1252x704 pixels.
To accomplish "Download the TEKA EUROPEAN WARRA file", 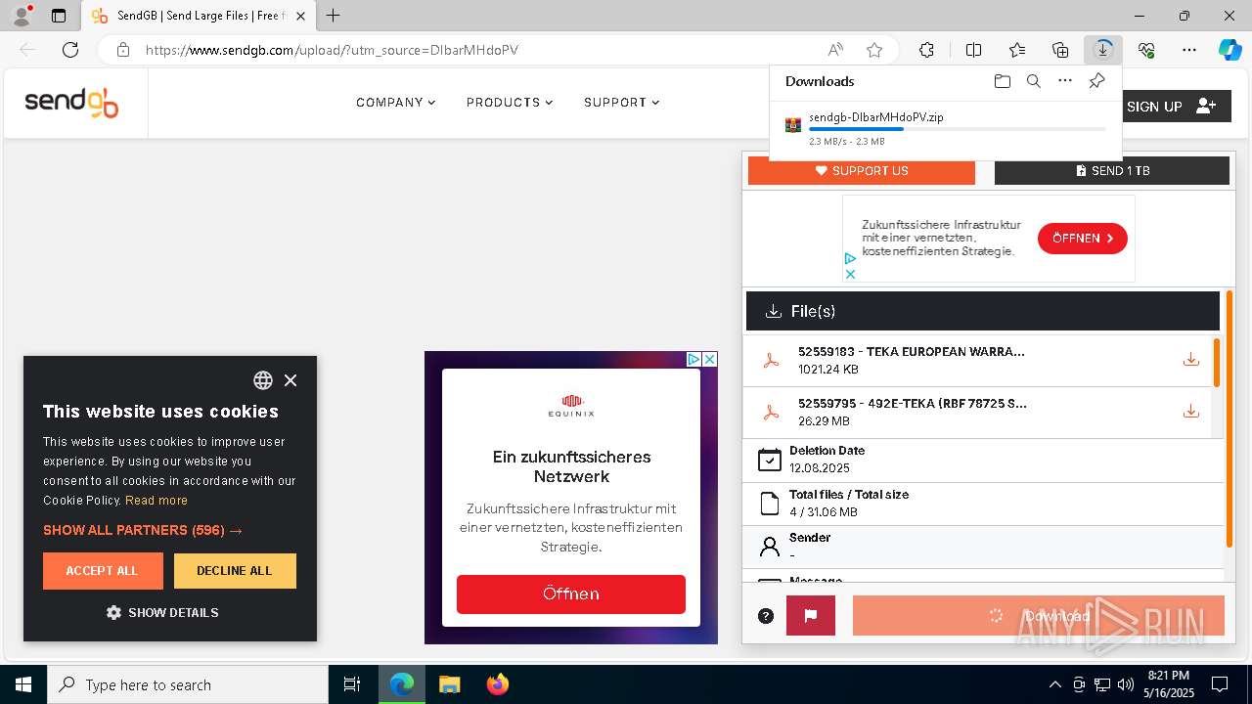I will (1190, 360).
